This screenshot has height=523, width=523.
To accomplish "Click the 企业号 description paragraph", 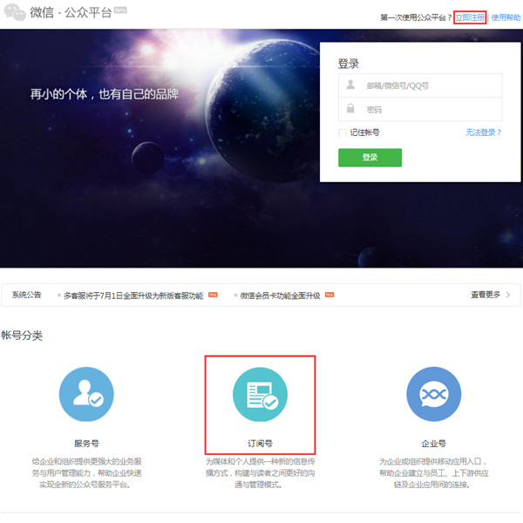I will tap(433, 473).
